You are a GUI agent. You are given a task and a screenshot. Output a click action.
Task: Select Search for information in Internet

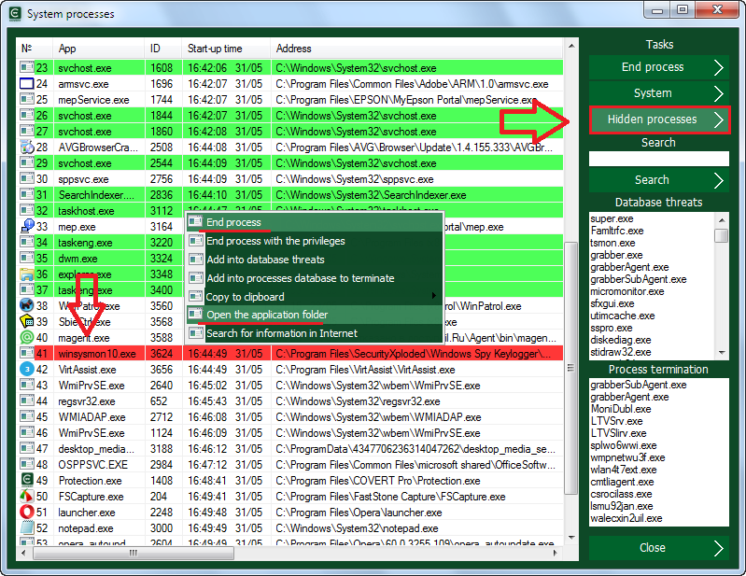(x=314, y=333)
